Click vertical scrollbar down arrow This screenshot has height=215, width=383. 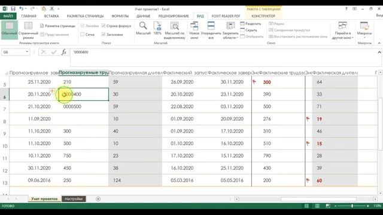click(x=381, y=193)
